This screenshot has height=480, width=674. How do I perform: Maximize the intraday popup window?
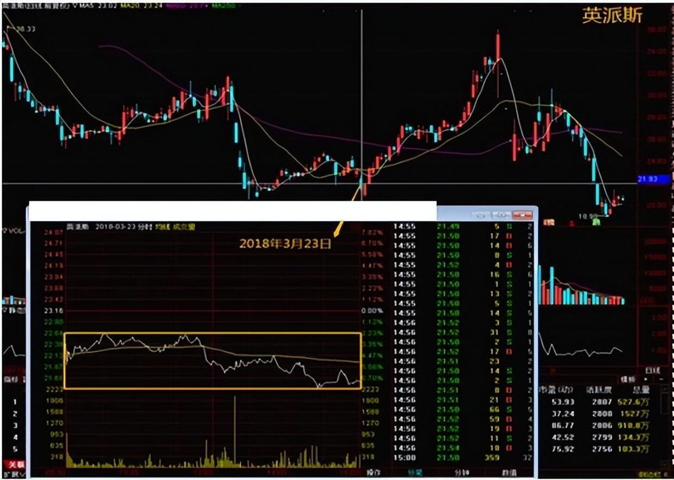point(501,215)
